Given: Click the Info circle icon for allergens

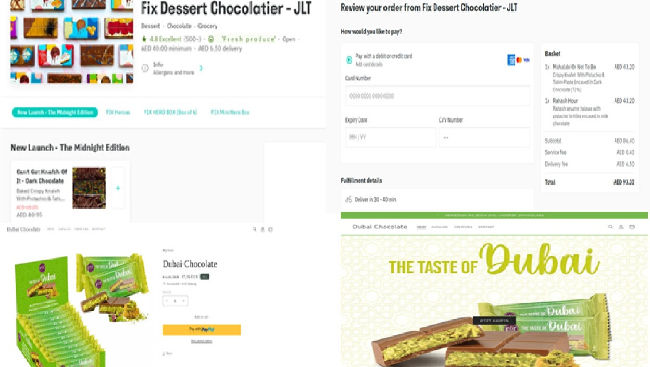Looking at the screenshot, I should click(x=145, y=68).
